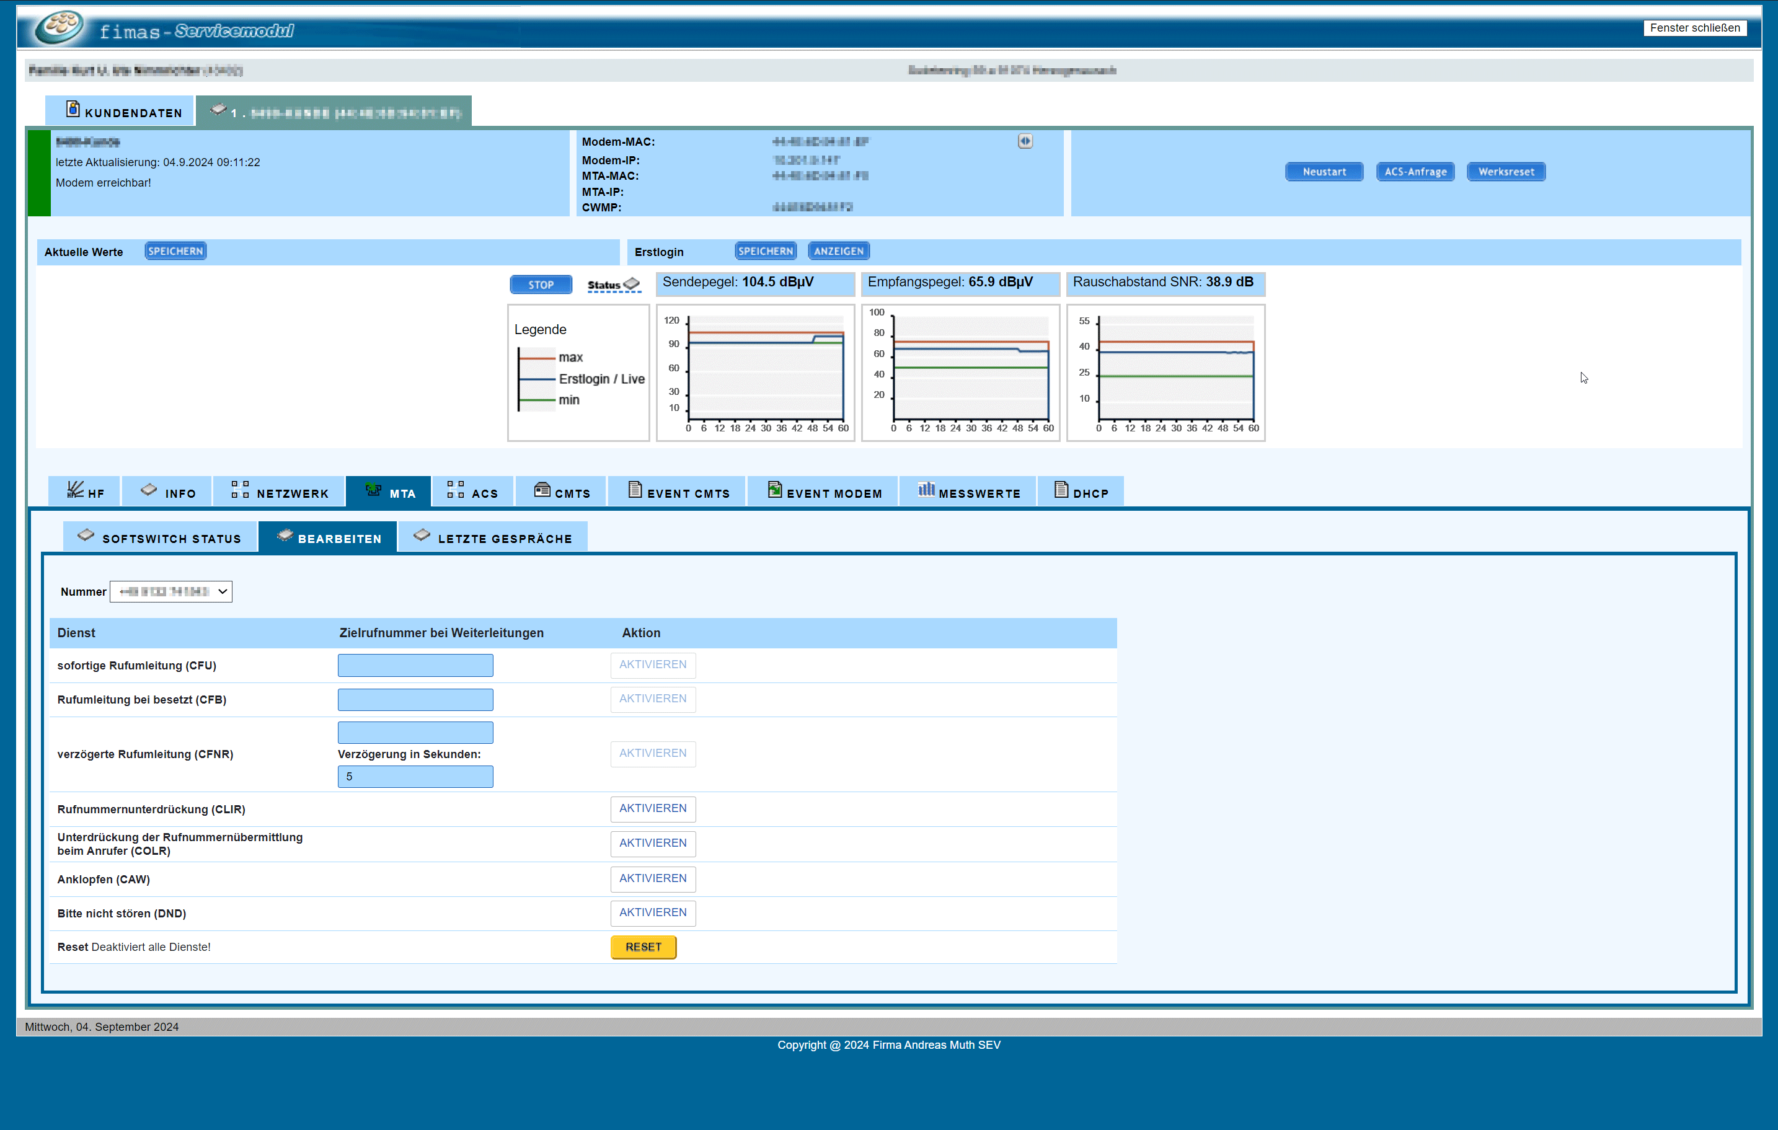Select the Kundendaten clipboard tab

[121, 112]
